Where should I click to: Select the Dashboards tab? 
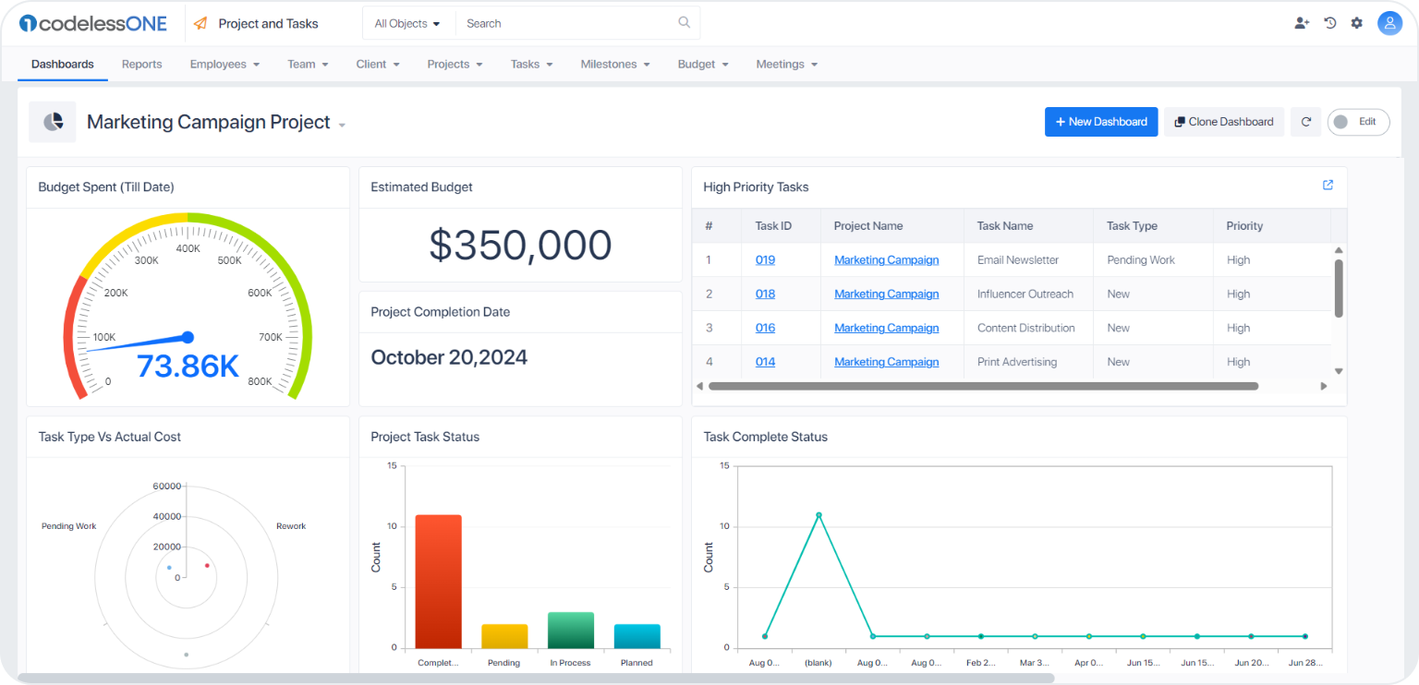[63, 65]
